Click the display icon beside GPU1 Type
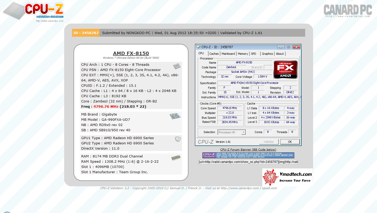 [178, 139]
